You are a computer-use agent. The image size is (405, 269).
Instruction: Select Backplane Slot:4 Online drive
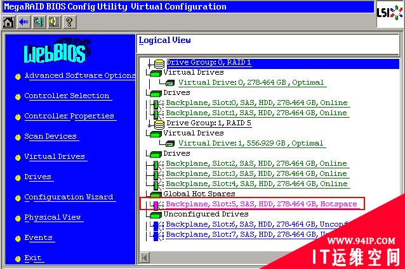256,184
